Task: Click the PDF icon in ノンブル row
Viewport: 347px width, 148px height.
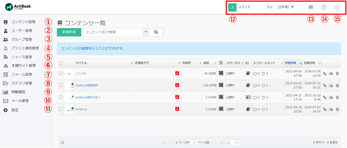Action: click(x=177, y=73)
